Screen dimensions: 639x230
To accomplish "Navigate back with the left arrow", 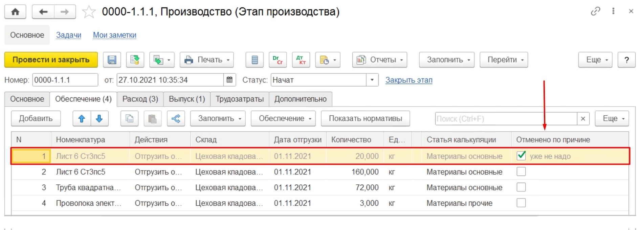I will click(x=43, y=12).
